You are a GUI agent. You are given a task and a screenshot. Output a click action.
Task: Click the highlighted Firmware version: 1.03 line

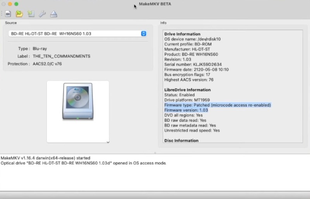coord(186,110)
